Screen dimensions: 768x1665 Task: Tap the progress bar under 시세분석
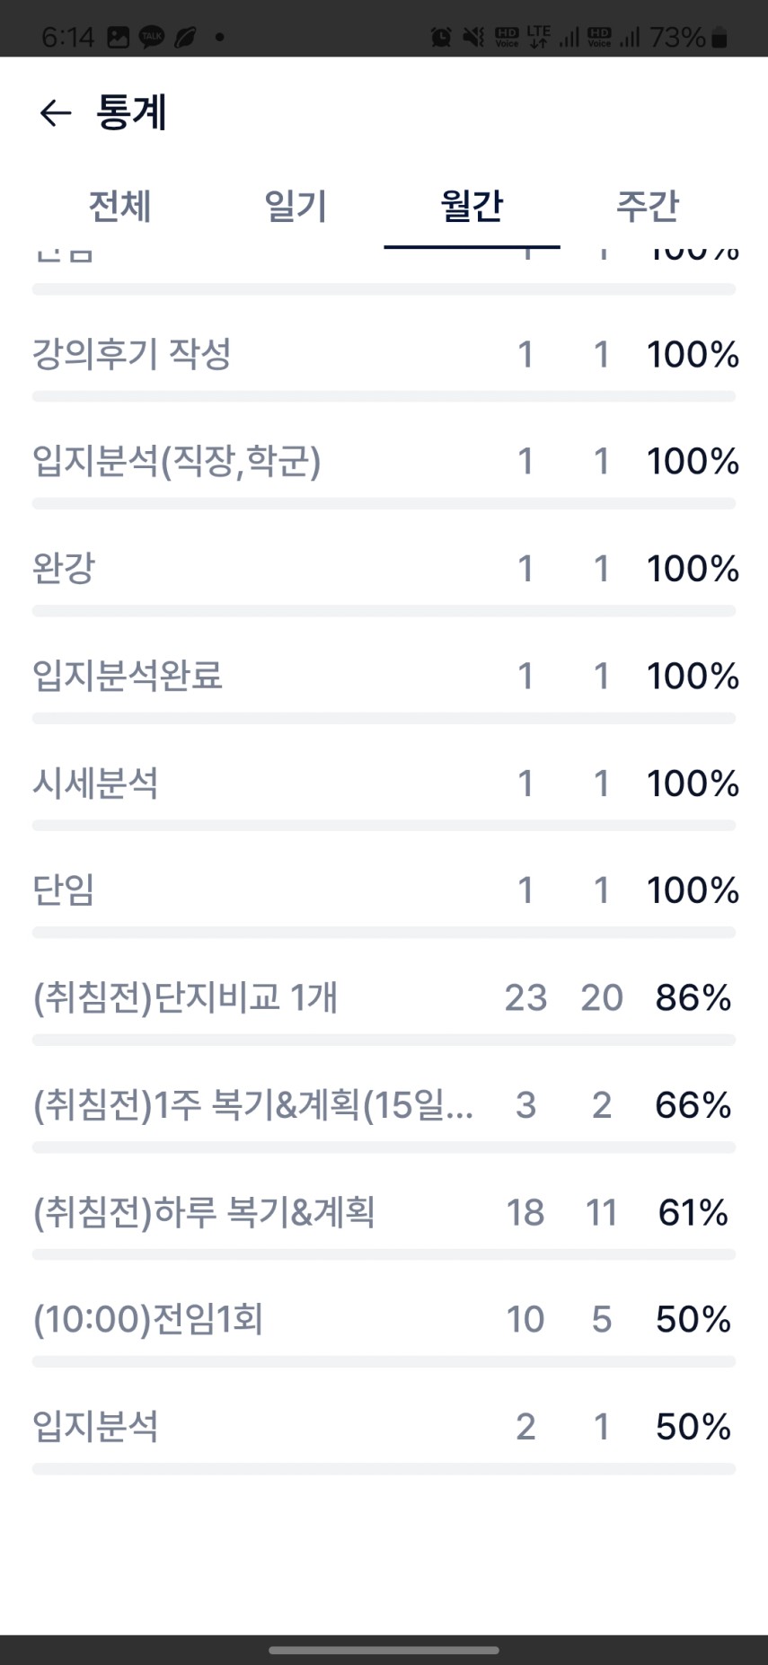pos(384,825)
